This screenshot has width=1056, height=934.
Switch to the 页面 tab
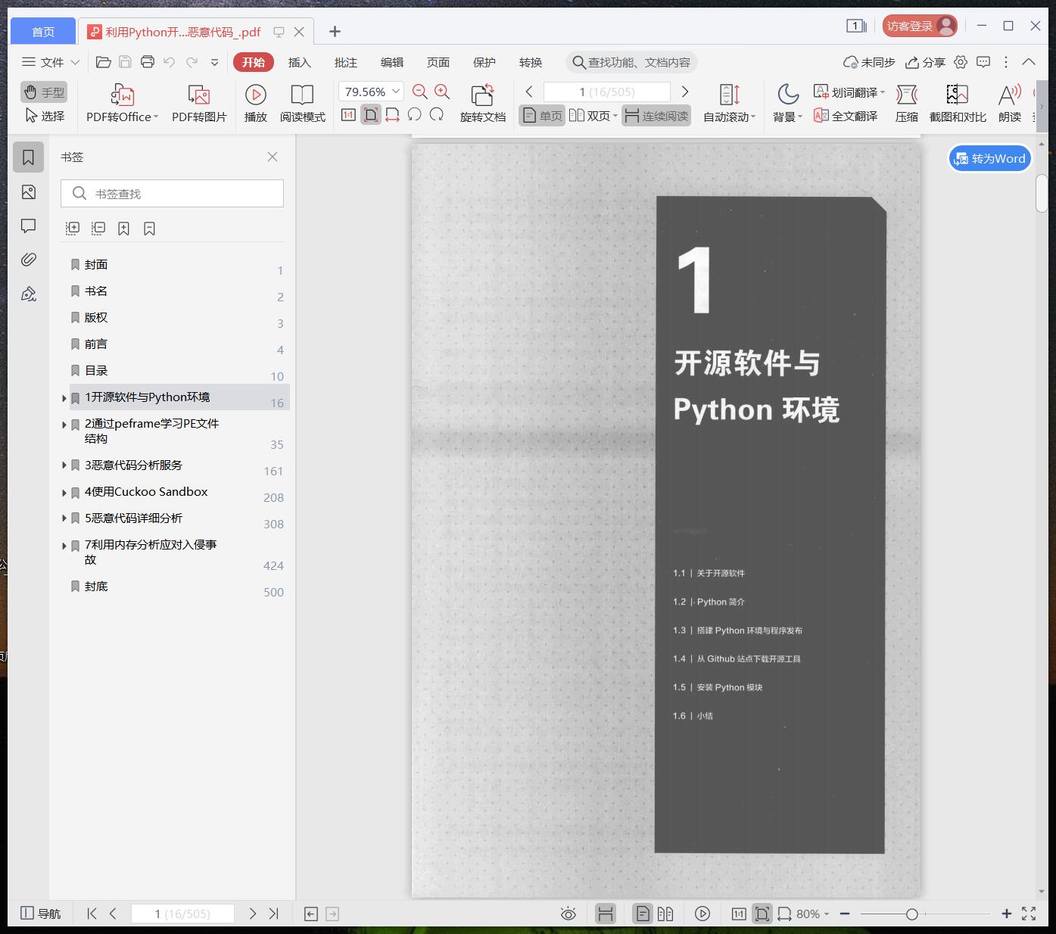(438, 62)
